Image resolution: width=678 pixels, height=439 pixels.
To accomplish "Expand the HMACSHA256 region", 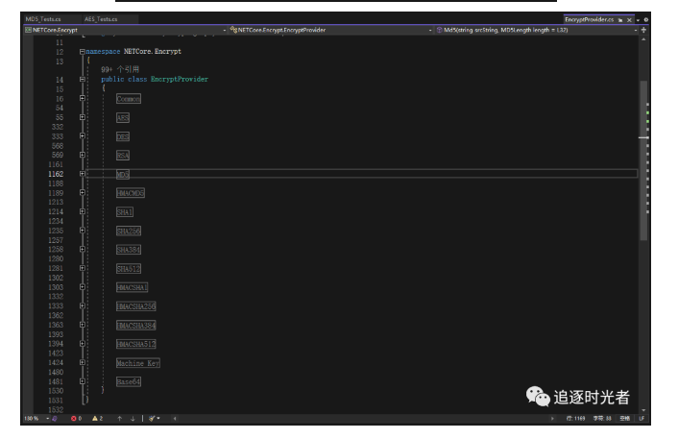I will [83, 305].
